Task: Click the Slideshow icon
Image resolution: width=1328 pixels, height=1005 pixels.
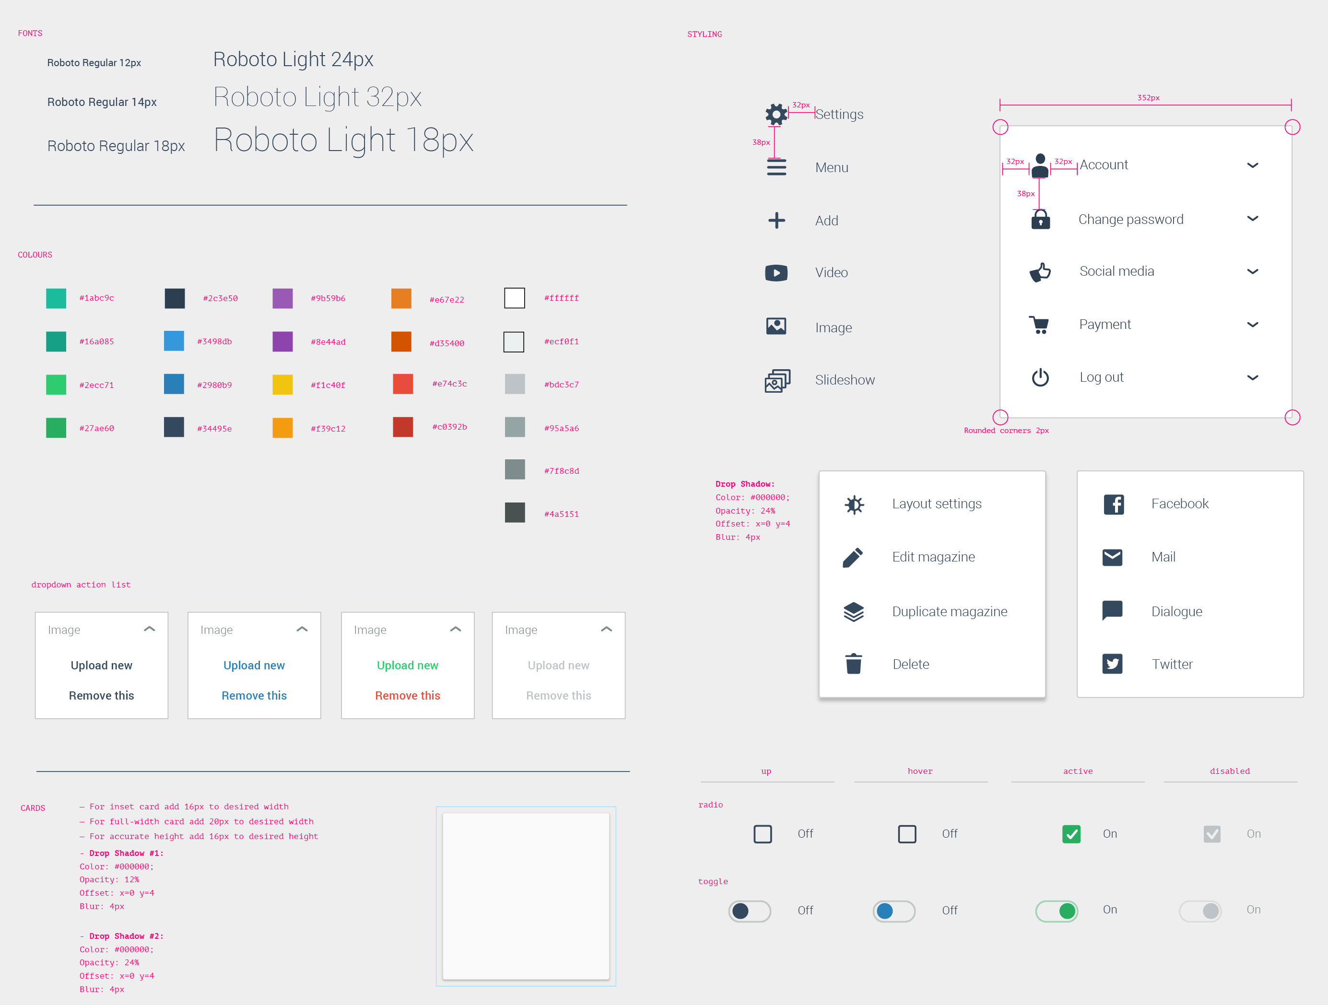Action: (776, 380)
